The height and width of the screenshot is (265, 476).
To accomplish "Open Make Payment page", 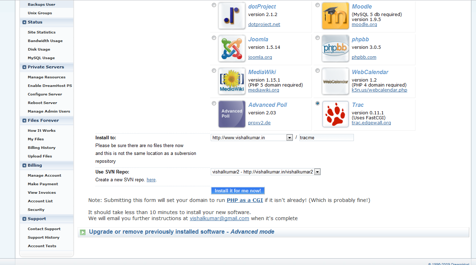I will click(43, 184).
